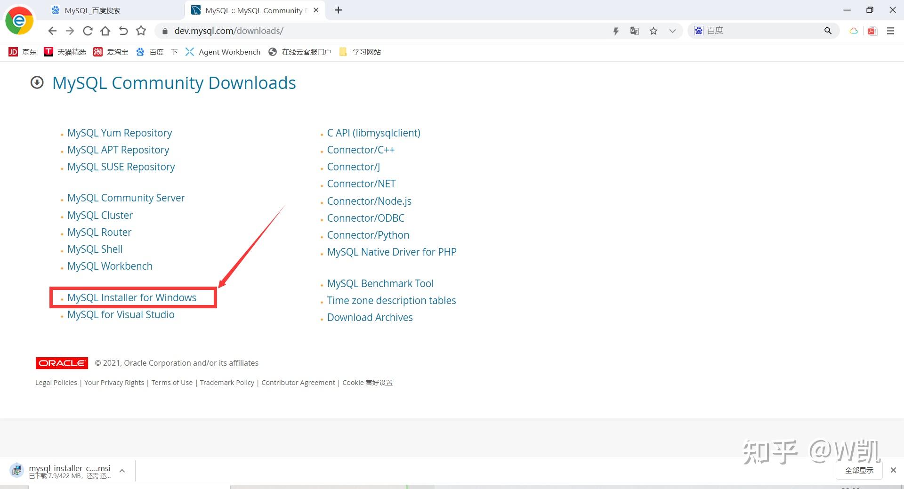Open a new browser tab

click(338, 10)
